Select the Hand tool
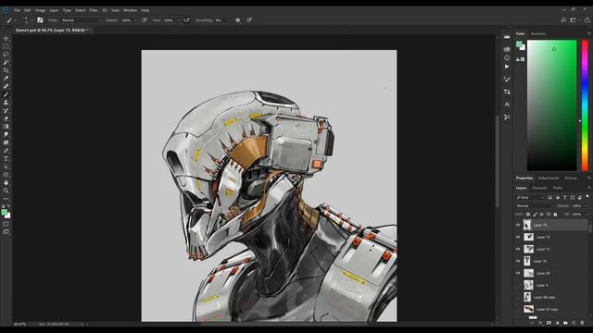The height and width of the screenshot is (333, 593). point(6,183)
